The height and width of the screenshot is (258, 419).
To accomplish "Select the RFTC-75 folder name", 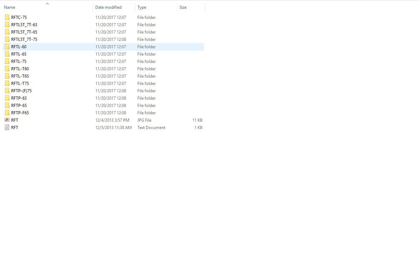I will click(19, 17).
